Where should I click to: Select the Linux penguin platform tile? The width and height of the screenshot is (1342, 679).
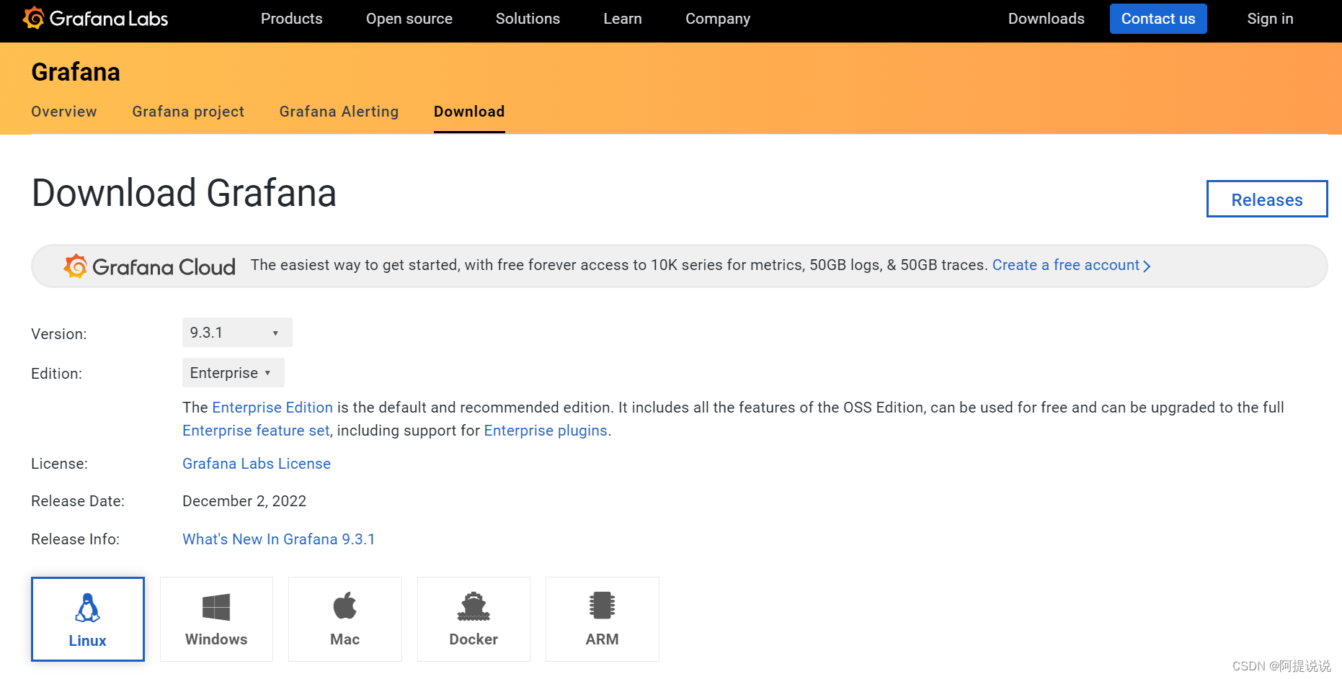(x=88, y=619)
